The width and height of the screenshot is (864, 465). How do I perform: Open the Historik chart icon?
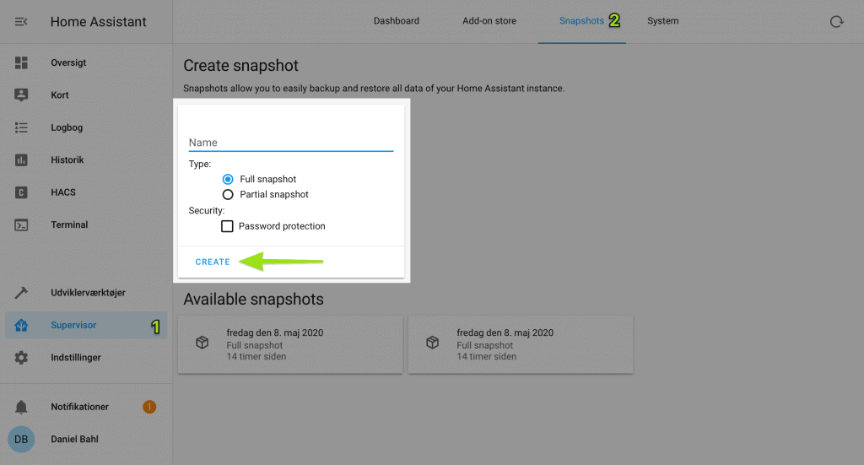(21, 160)
